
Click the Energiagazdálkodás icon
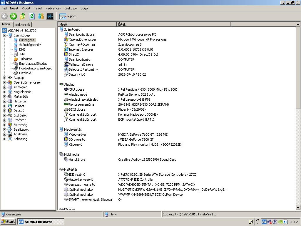click(16, 64)
